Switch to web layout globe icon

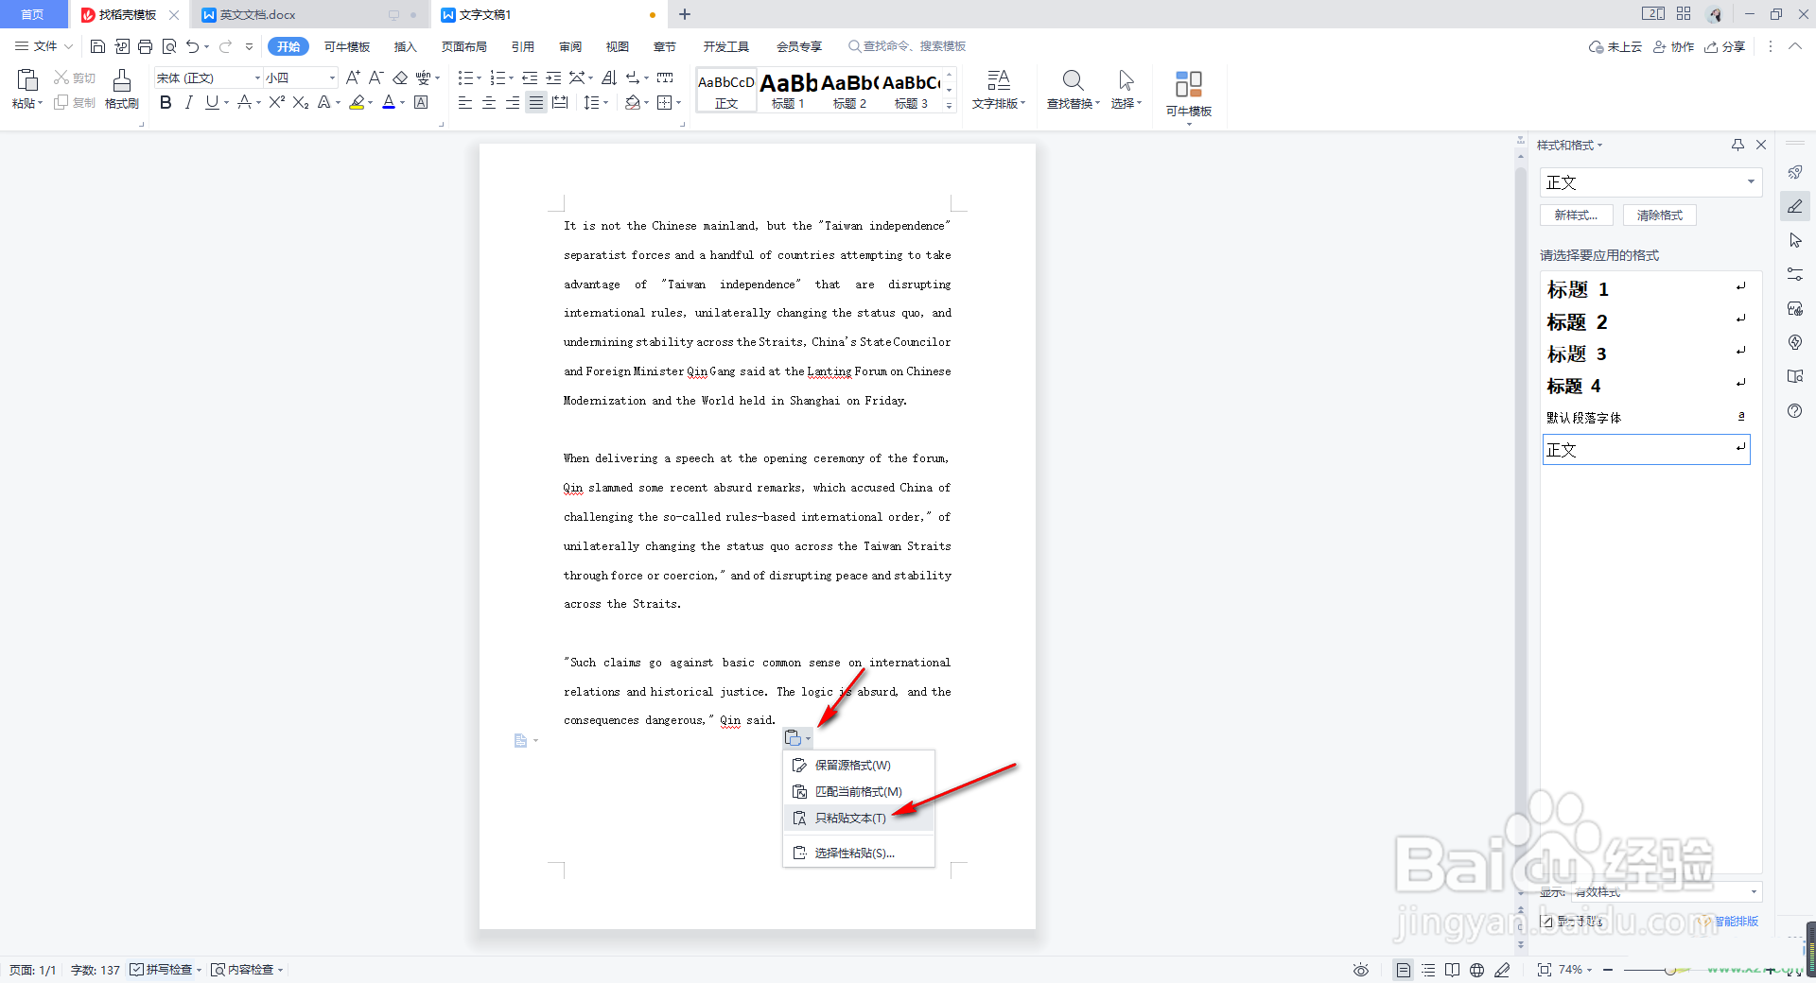[x=1476, y=970]
